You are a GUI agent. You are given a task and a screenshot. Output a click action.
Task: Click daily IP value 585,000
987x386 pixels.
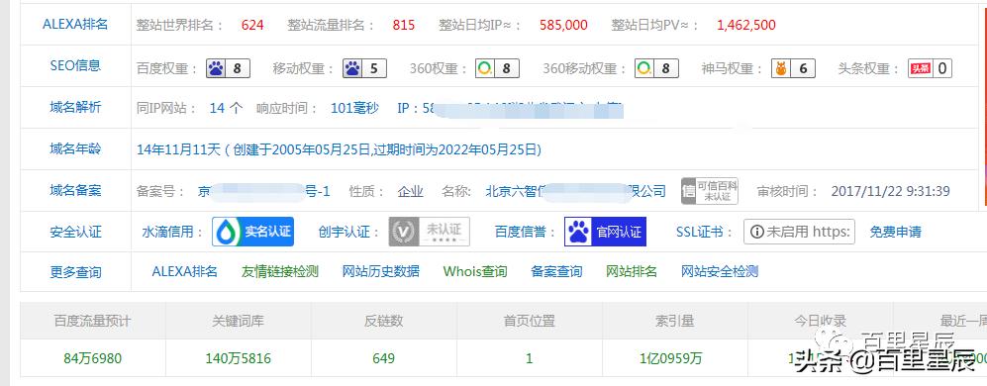[563, 25]
